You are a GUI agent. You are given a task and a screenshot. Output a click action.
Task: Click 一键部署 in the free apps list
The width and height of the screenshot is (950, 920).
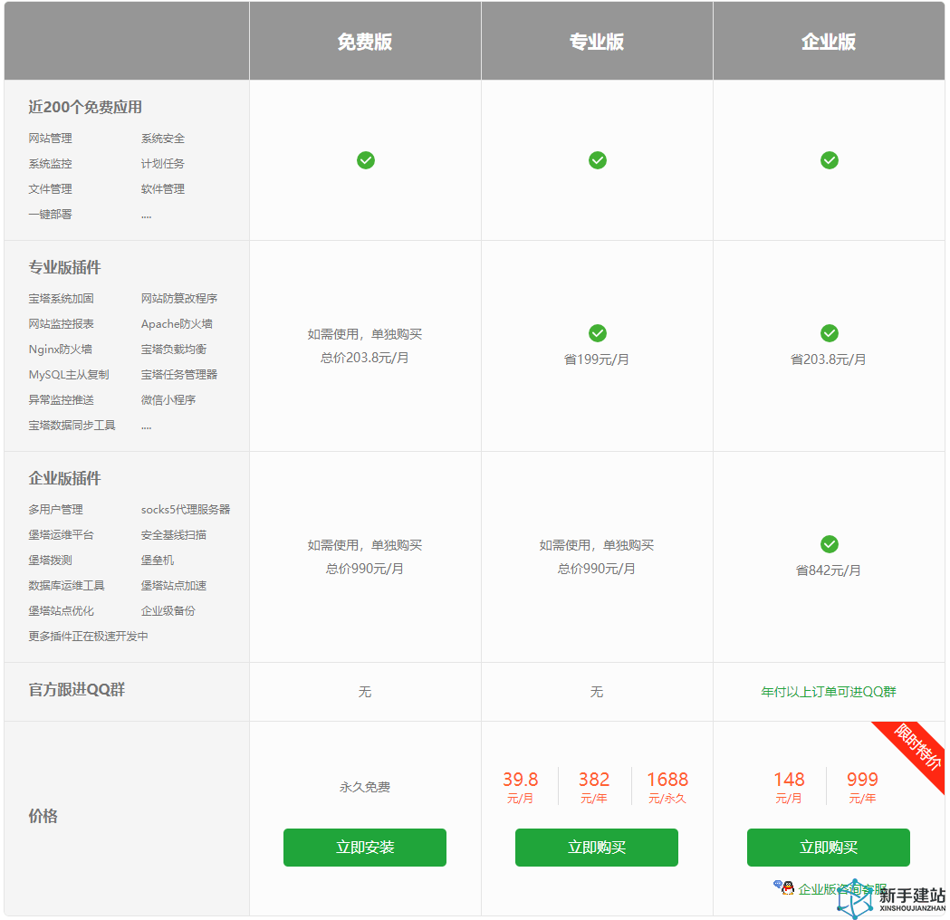click(x=51, y=215)
